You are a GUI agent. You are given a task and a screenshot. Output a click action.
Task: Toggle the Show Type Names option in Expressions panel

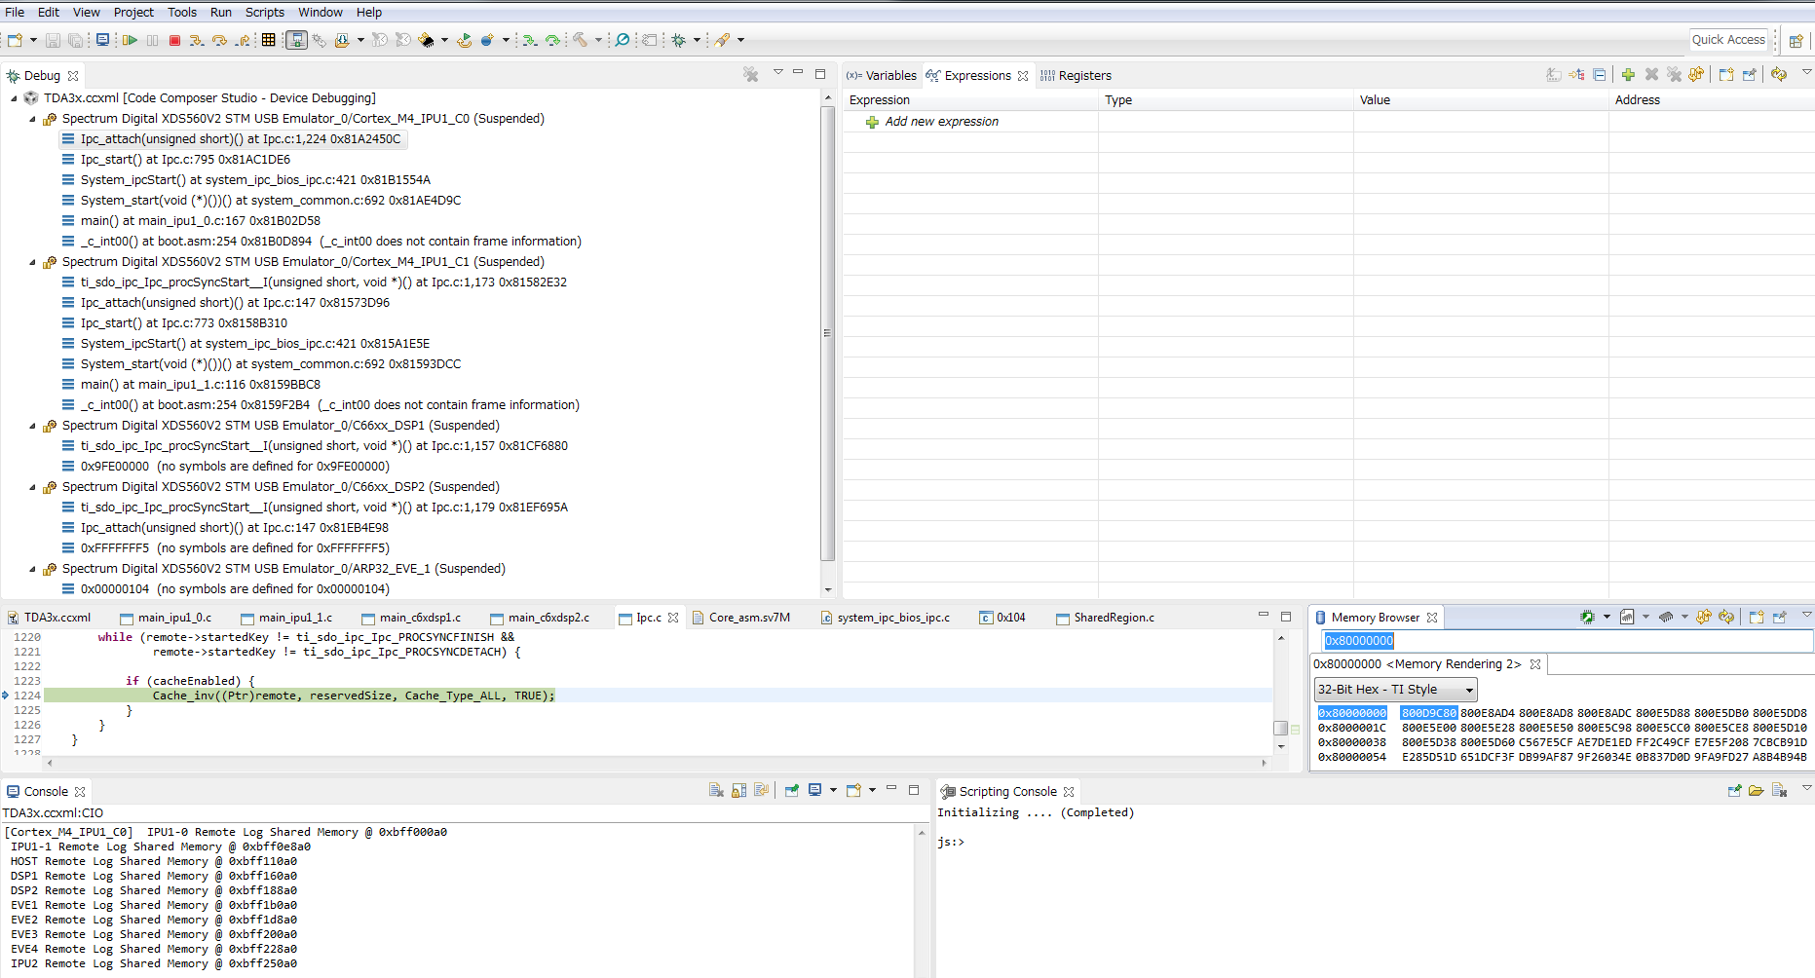[x=1554, y=74]
